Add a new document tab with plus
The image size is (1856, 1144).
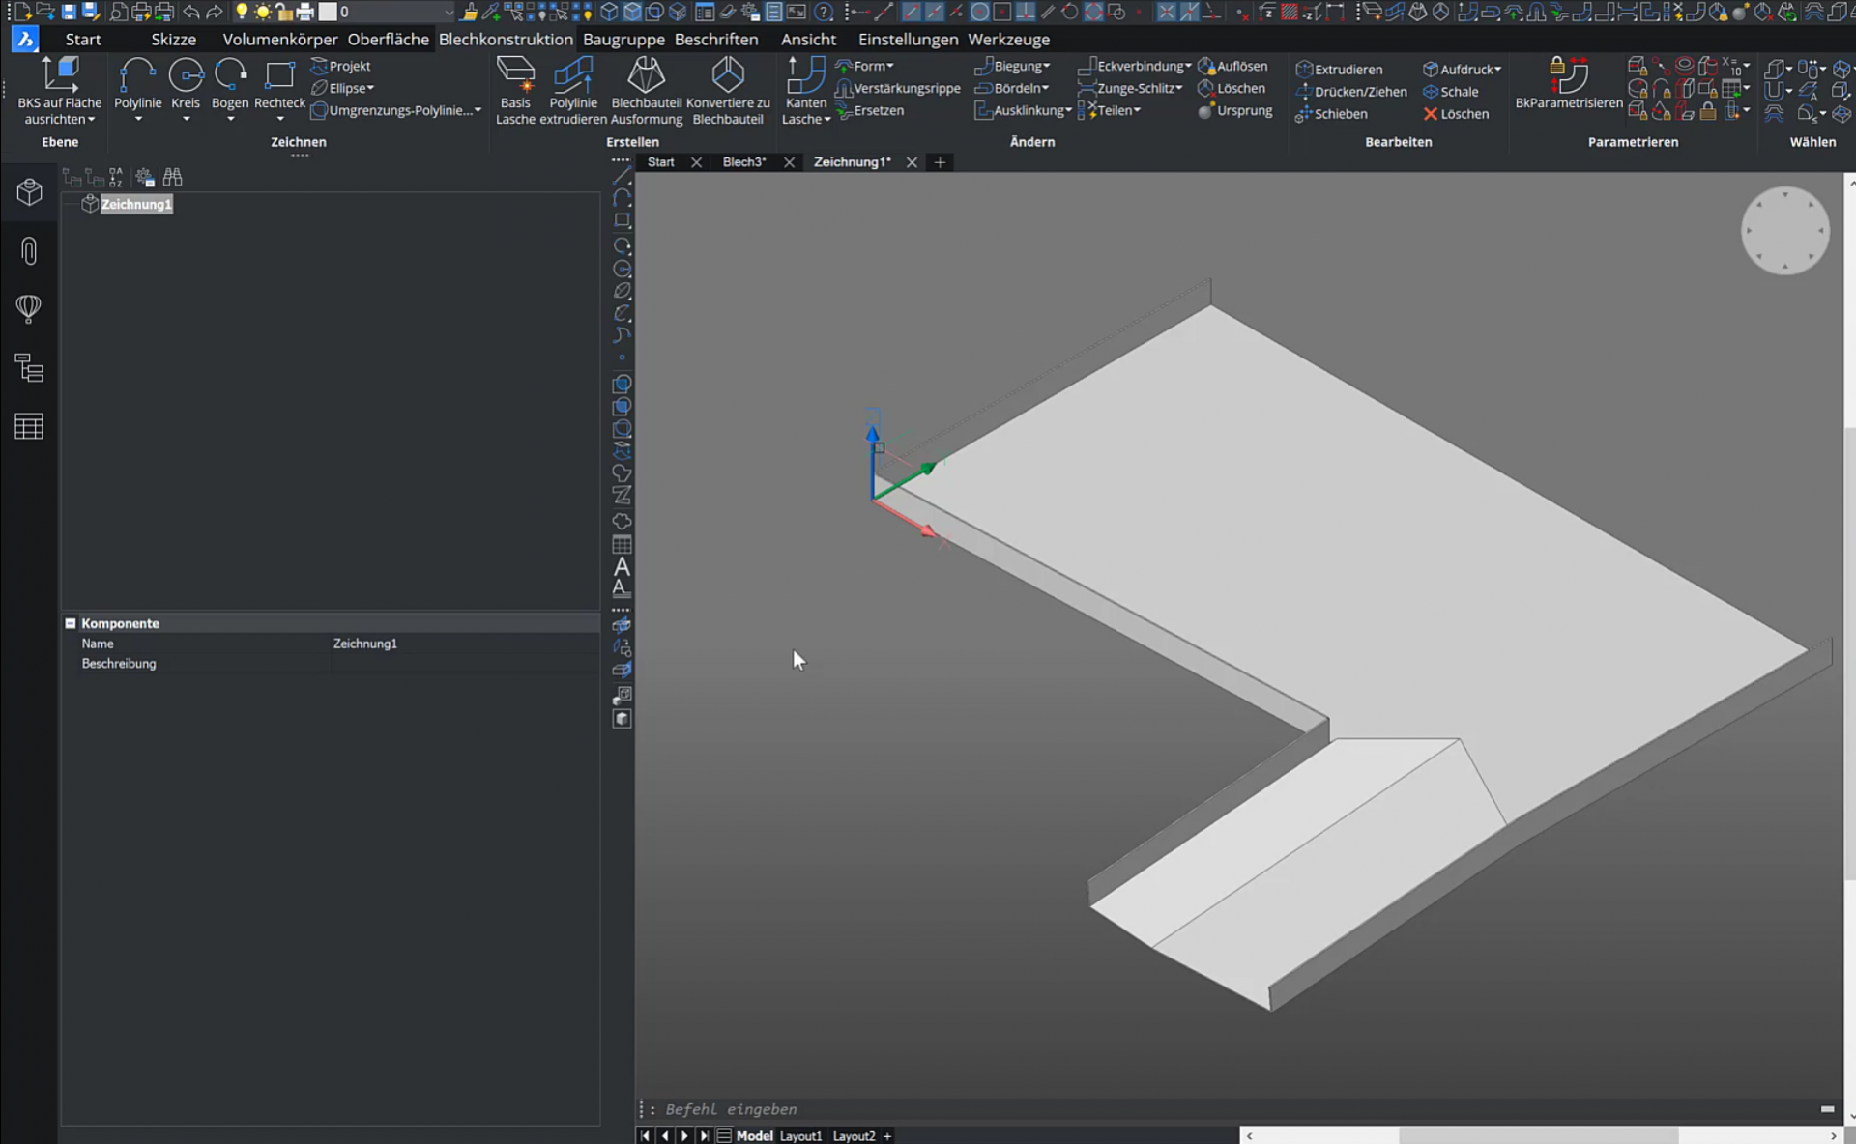(940, 162)
